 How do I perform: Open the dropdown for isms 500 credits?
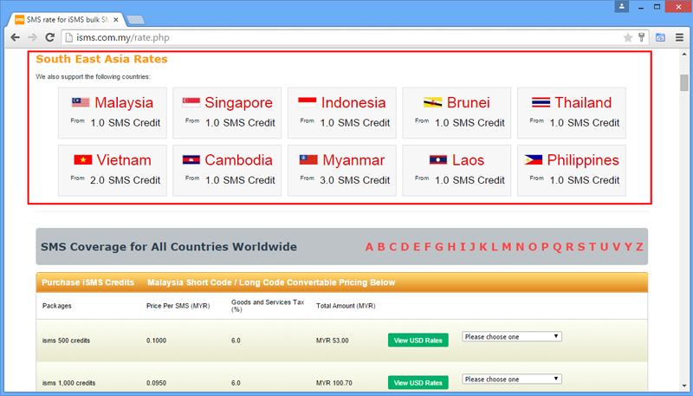pyautogui.click(x=512, y=337)
